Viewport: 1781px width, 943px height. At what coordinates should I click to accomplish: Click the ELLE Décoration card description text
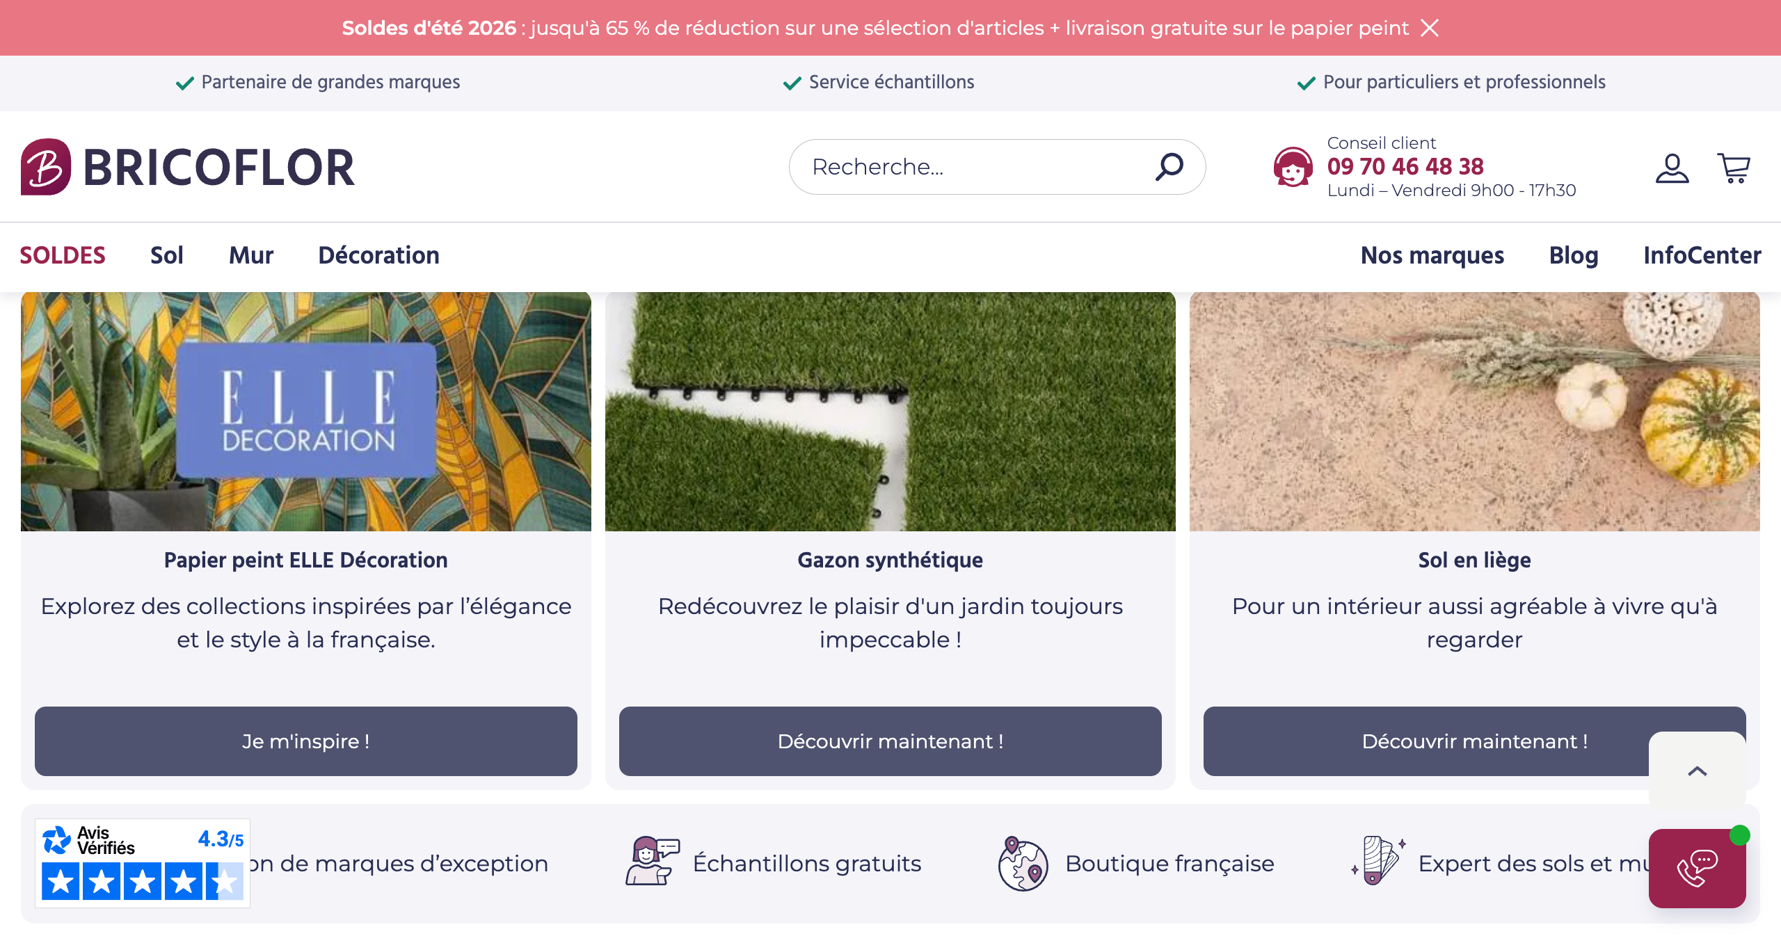tap(306, 623)
